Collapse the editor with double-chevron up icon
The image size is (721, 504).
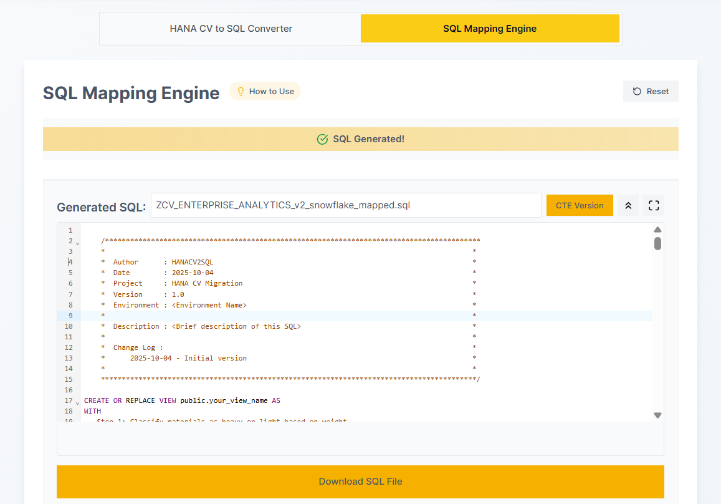click(x=628, y=205)
